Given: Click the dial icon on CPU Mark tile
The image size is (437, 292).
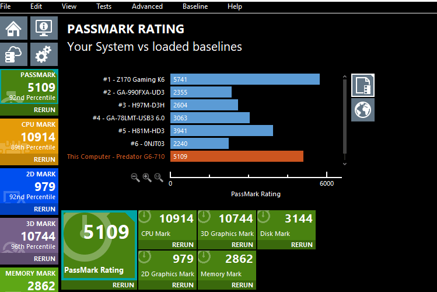Looking at the screenshot, I should (145, 217).
